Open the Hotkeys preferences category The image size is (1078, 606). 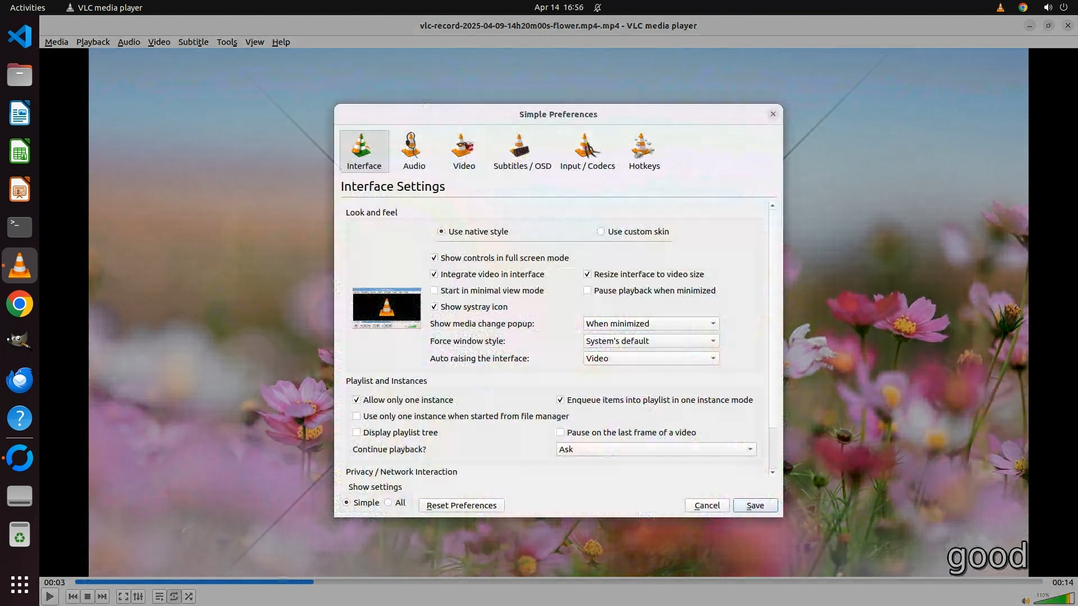click(644, 151)
